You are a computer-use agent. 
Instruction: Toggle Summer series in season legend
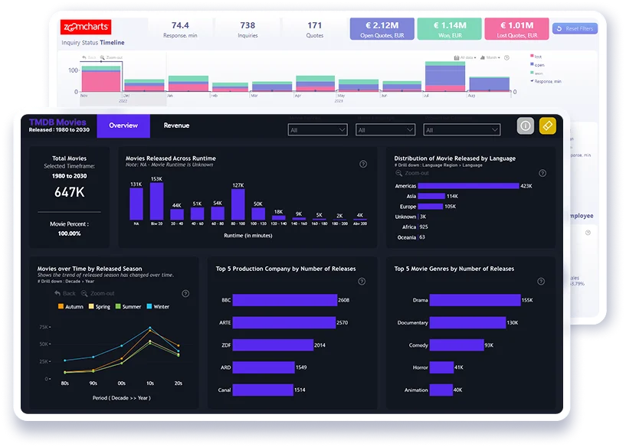click(129, 307)
